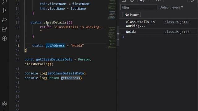Click the highlighted 'getAddress' on line 41
This screenshot has width=198, height=111.
55,46
